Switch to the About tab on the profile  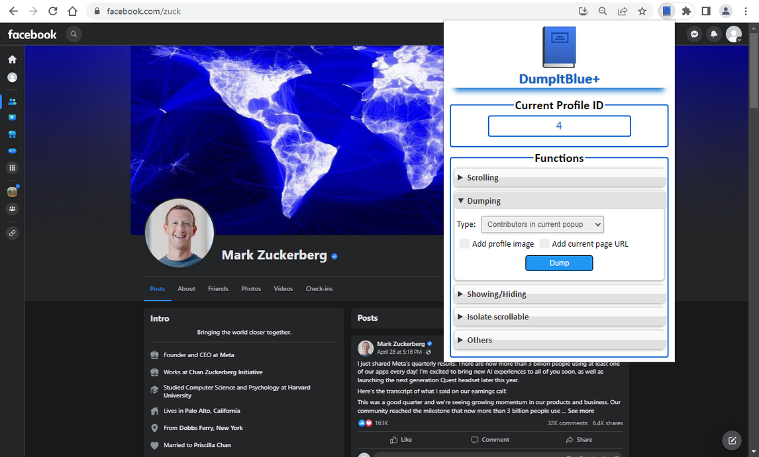(186, 288)
